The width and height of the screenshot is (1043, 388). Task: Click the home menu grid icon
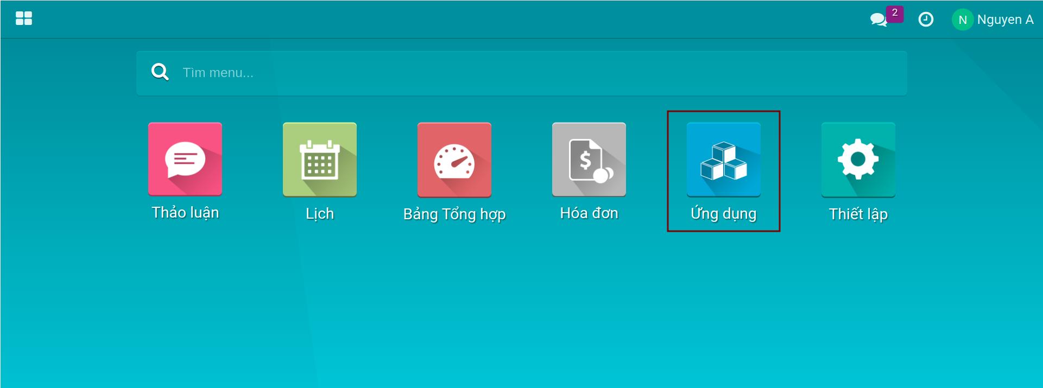[x=24, y=18]
